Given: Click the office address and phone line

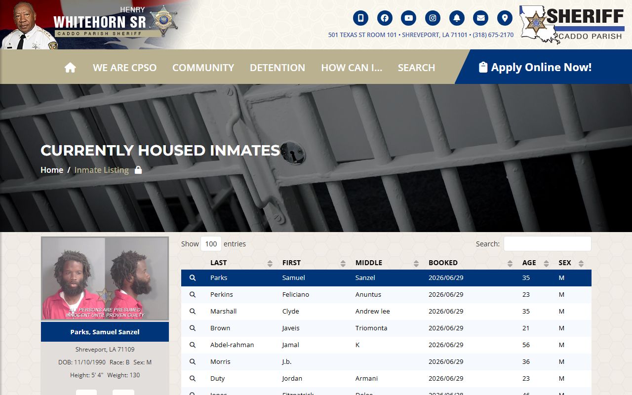Looking at the screenshot, I should coord(421,35).
